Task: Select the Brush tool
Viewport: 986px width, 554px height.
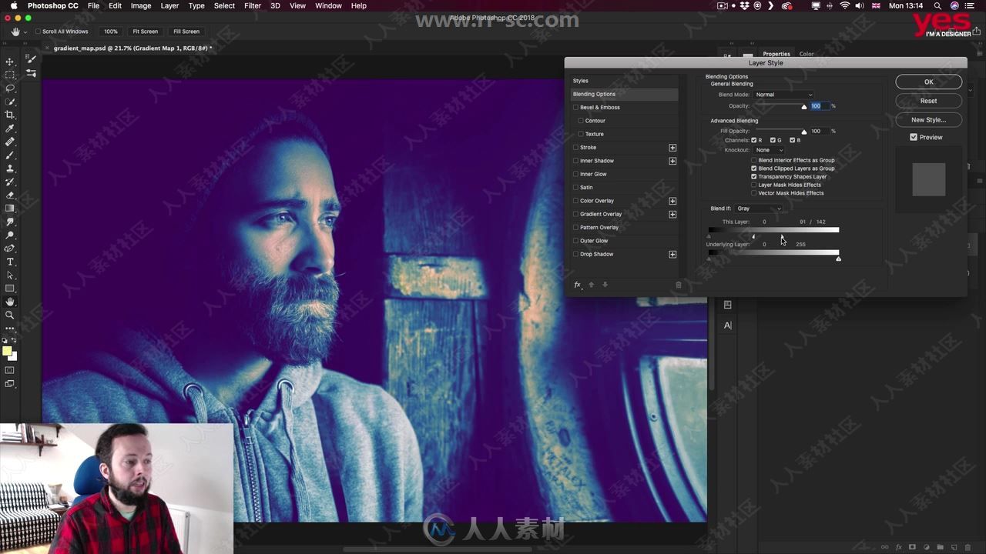Action: pyautogui.click(x=10, y=155)
